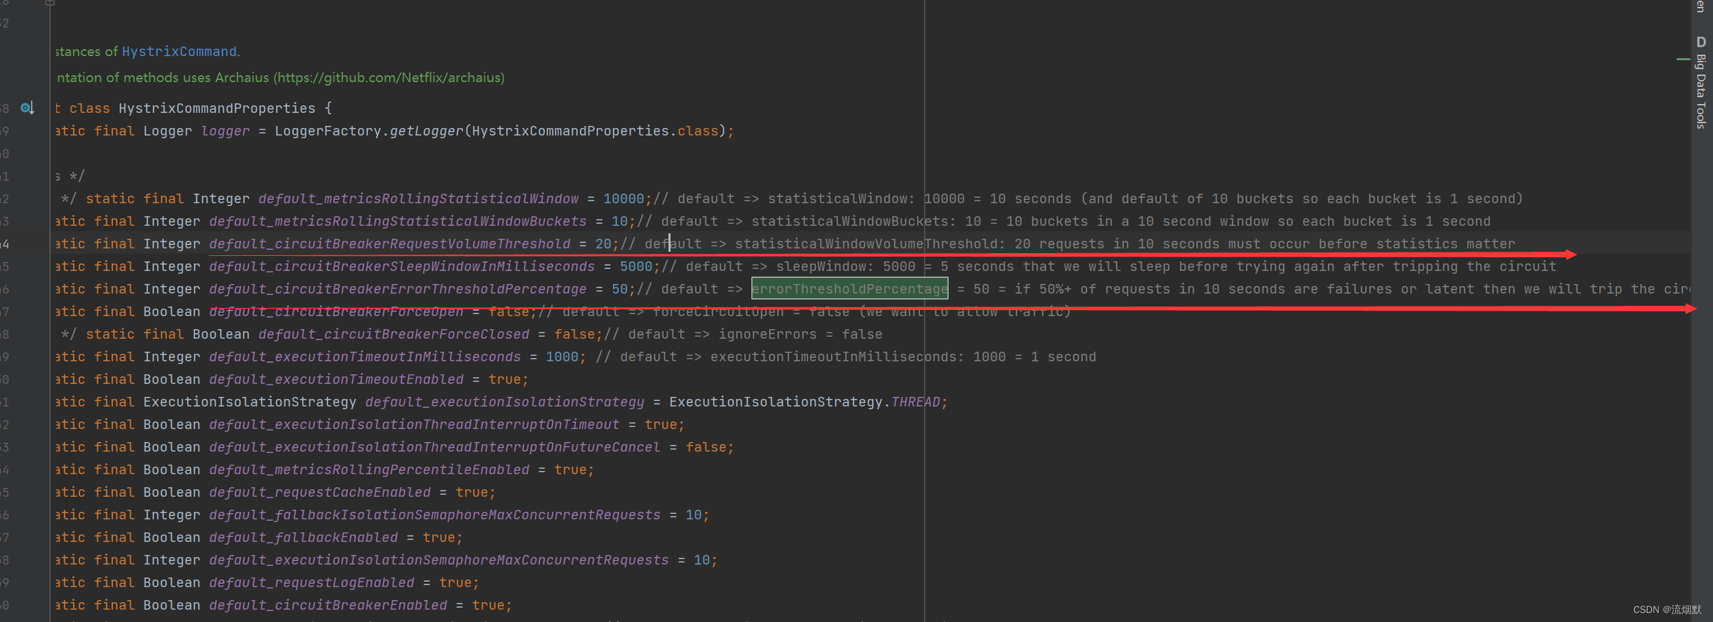Image resolution: width=1713 pixels, height=622 pixels.
Task: Click the LoggerFactory identifier
Action: (328, 131)
